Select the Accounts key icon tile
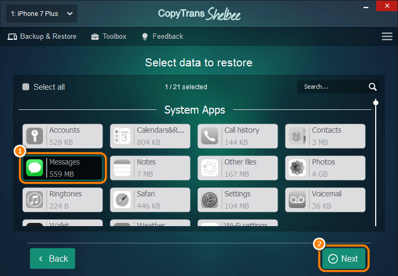The height and width of the screenshot is (276, 398). click(x=34, y=136)
